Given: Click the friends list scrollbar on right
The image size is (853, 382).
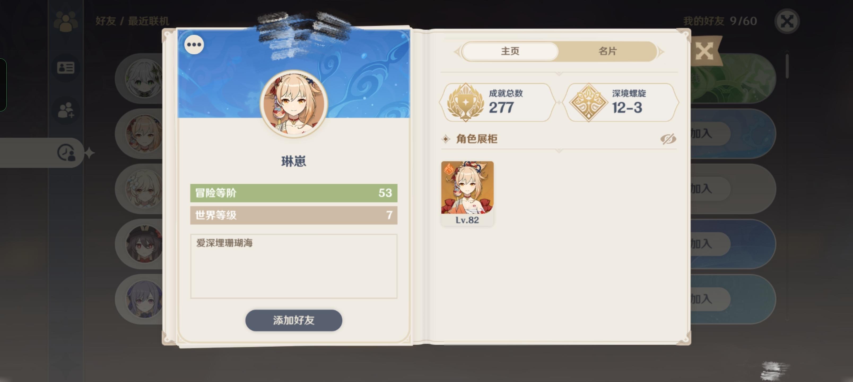Looking at the screenshot, I should pos(787,66).
